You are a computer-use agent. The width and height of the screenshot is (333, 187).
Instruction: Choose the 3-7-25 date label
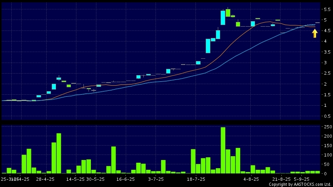[156, 179]
